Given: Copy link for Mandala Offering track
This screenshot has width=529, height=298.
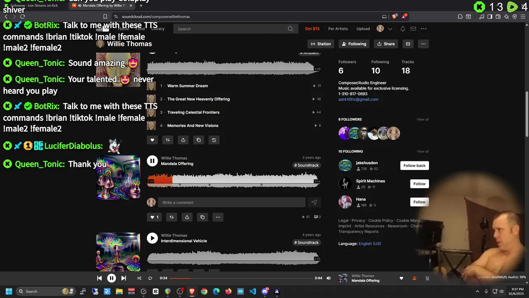Looking at the screenshot, I should tap(203, 217).
